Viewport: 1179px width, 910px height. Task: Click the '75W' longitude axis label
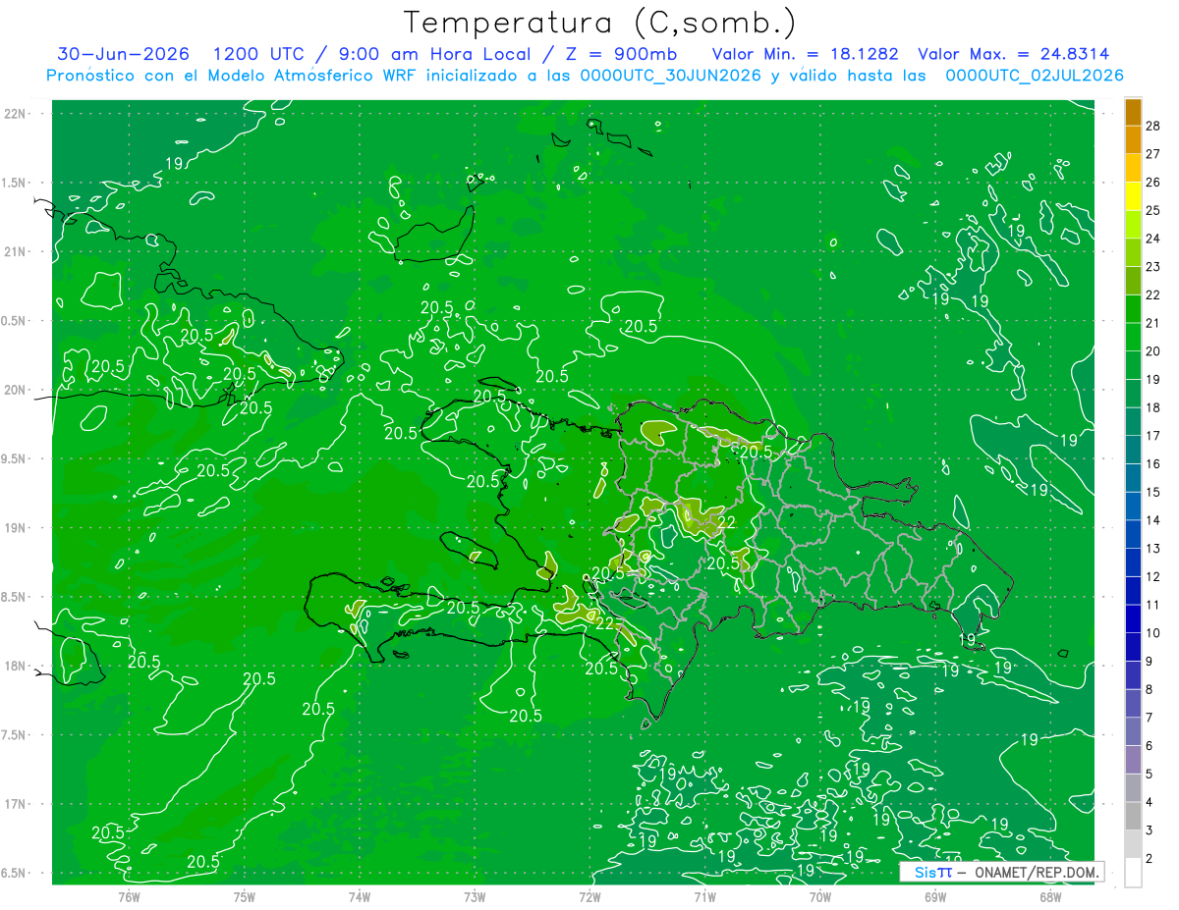click(x=245, y=896)
